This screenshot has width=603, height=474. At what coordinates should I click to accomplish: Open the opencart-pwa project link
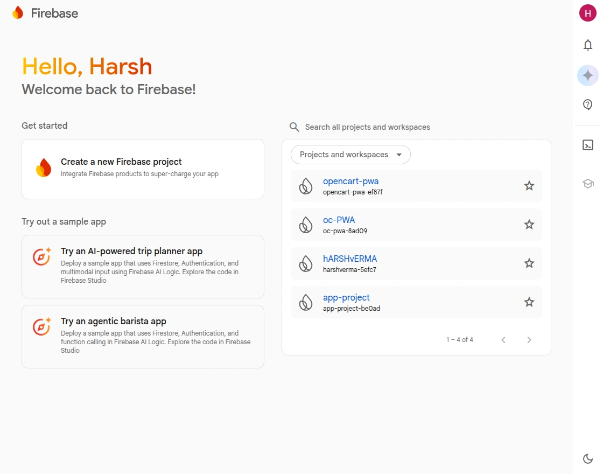[350, 181]
